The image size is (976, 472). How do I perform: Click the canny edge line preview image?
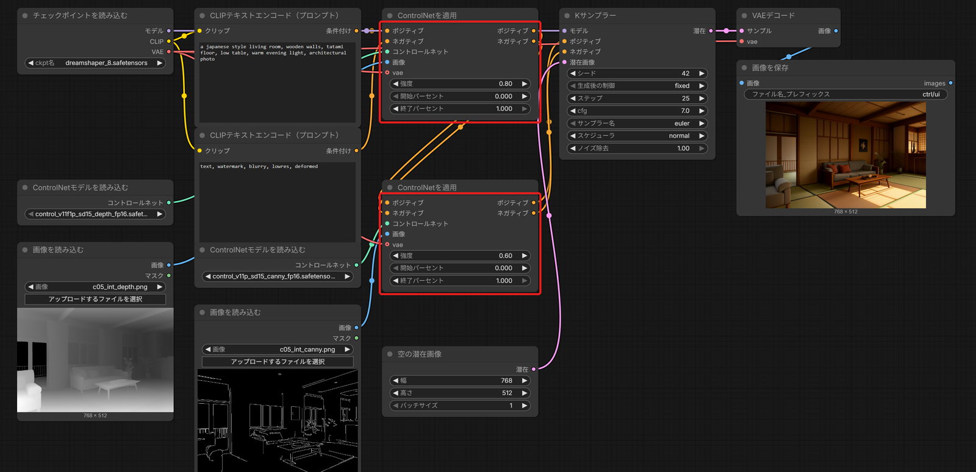point(278,420)
